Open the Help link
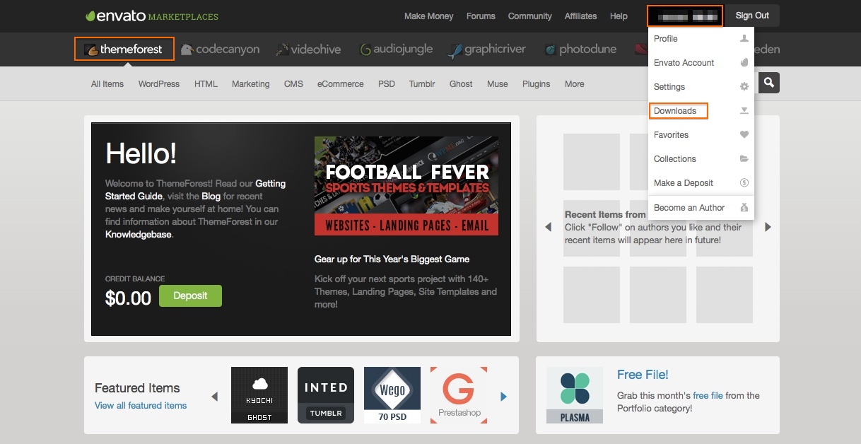 tap(619, 16)
